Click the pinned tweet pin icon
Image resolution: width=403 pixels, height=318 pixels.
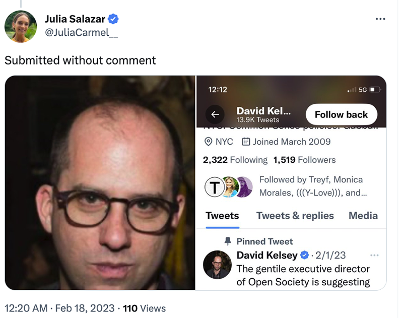click(x=228, y=241)
